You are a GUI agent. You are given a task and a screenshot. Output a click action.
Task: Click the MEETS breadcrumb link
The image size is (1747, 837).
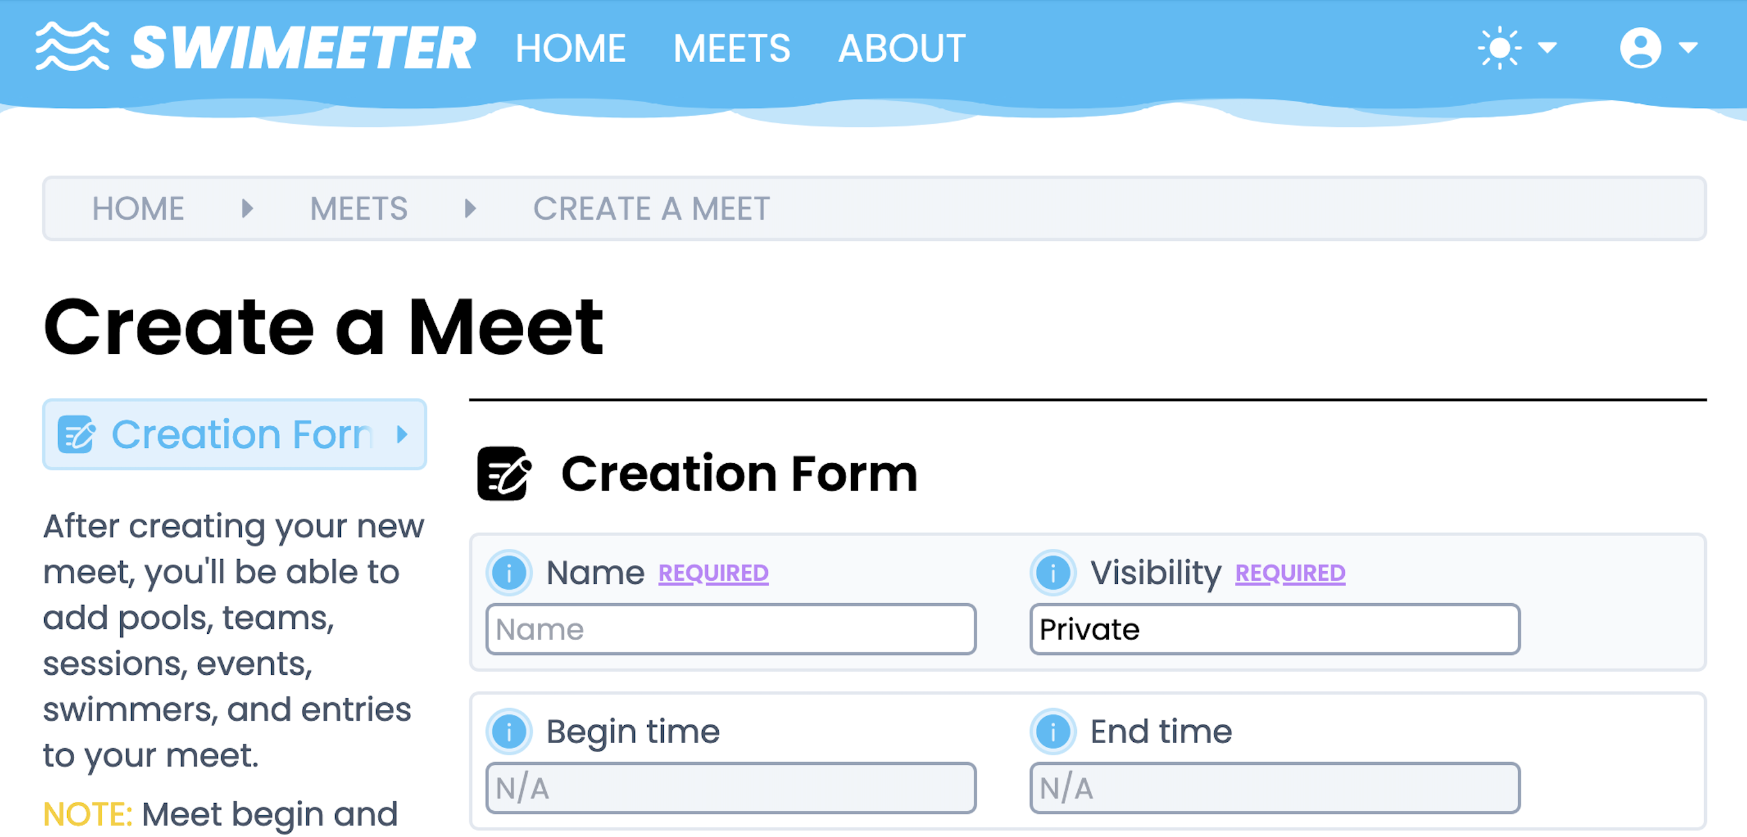[359, 208]
